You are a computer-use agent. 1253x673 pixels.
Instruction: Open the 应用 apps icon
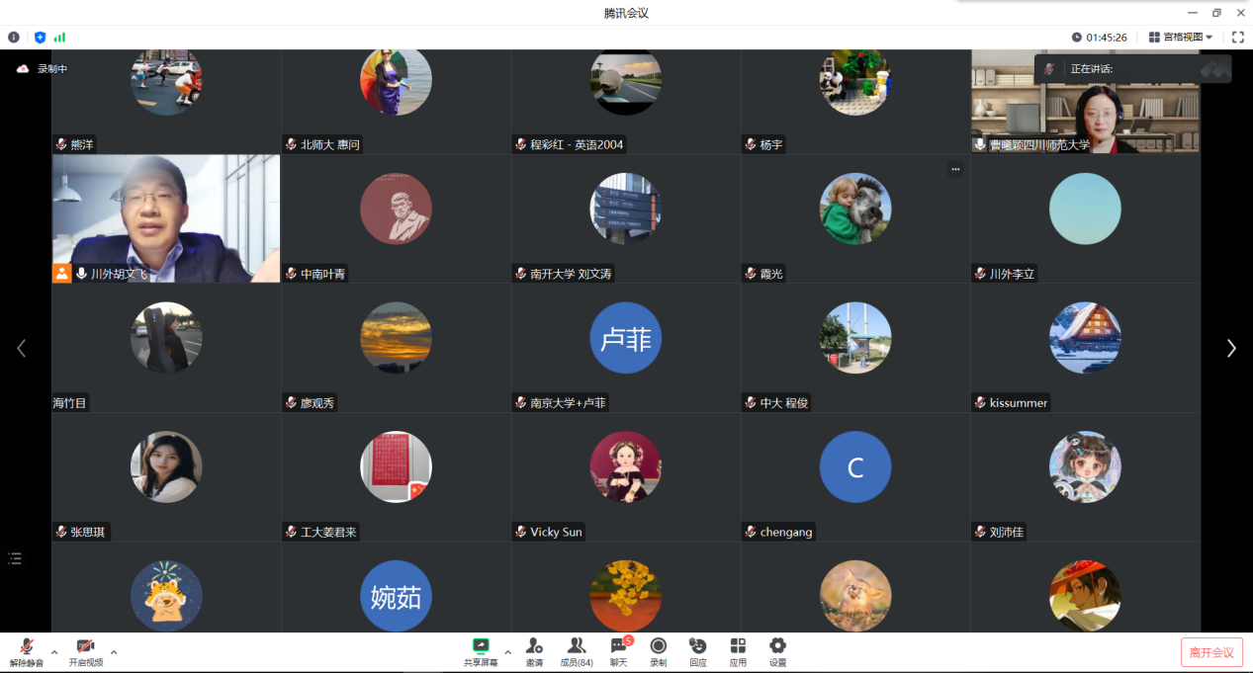pyautogui.click(x=738, y=646)
